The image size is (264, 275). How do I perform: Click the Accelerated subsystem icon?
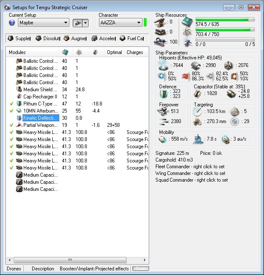(94, 38)
